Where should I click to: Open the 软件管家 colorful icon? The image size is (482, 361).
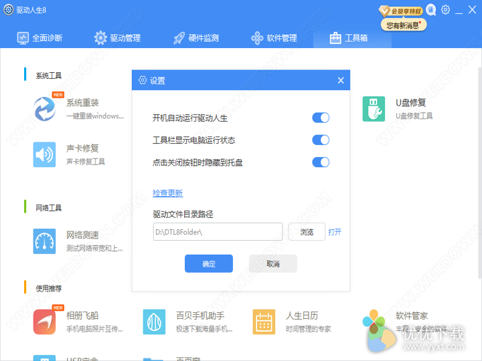coord(374,322)
